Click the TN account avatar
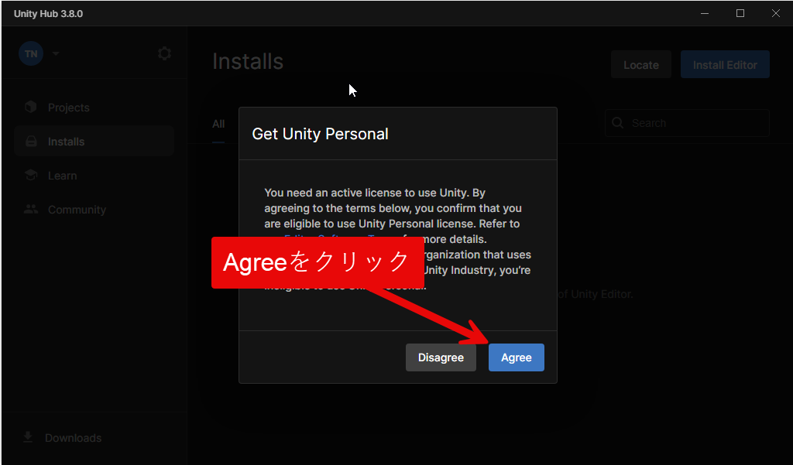793x465 pixels. pyautogui.click(x=31, y=53)
